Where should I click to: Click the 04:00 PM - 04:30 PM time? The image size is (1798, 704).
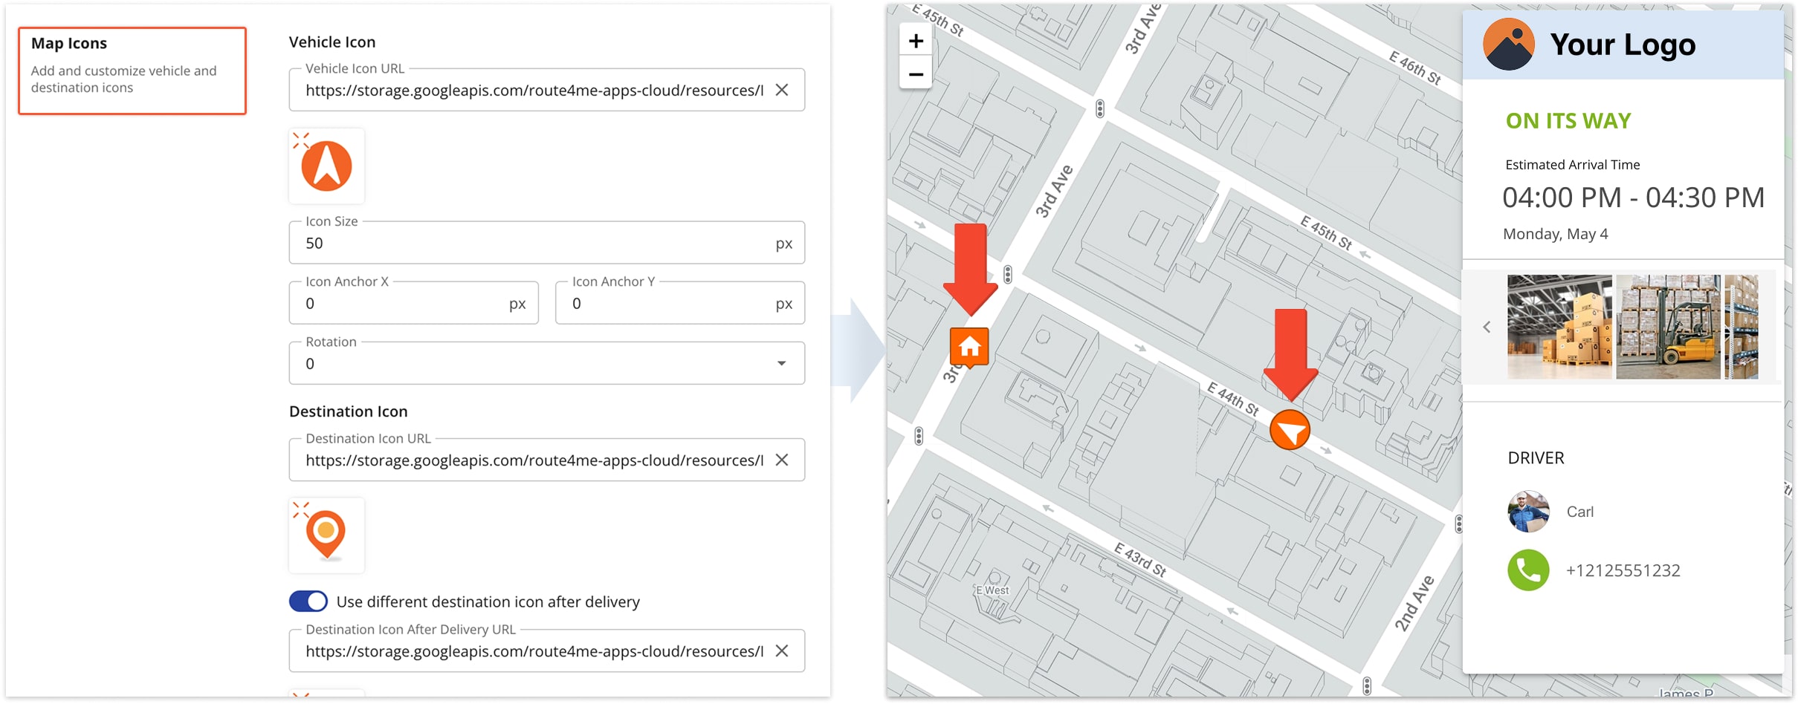(1633, 198)
